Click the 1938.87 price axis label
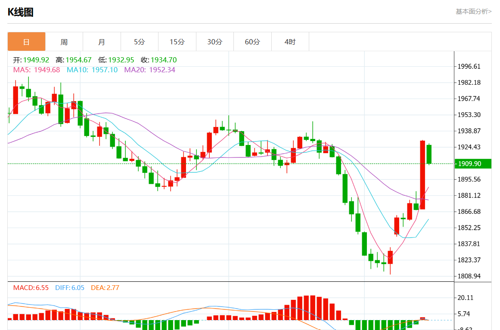This screenshot has width=500, height=330. coord(469,131)
